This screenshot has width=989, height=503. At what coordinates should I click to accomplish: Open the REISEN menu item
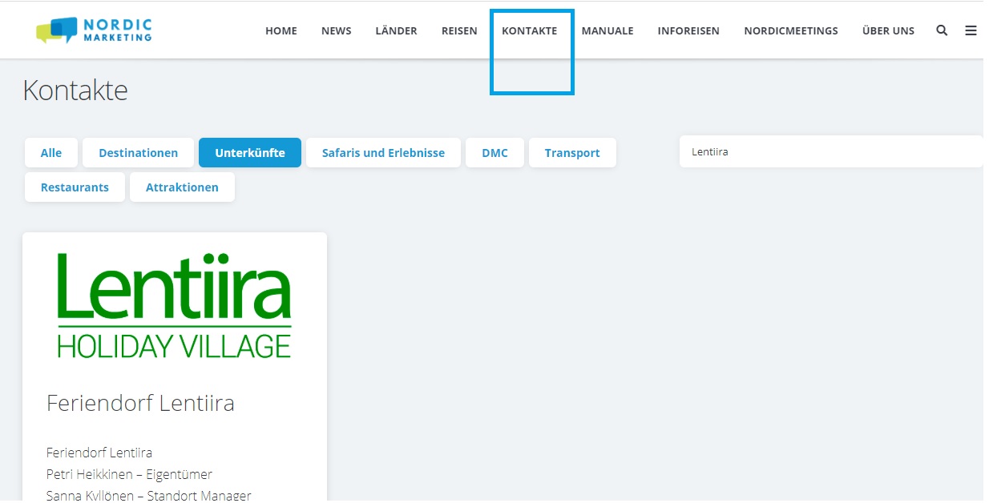(x=459, y=30)
